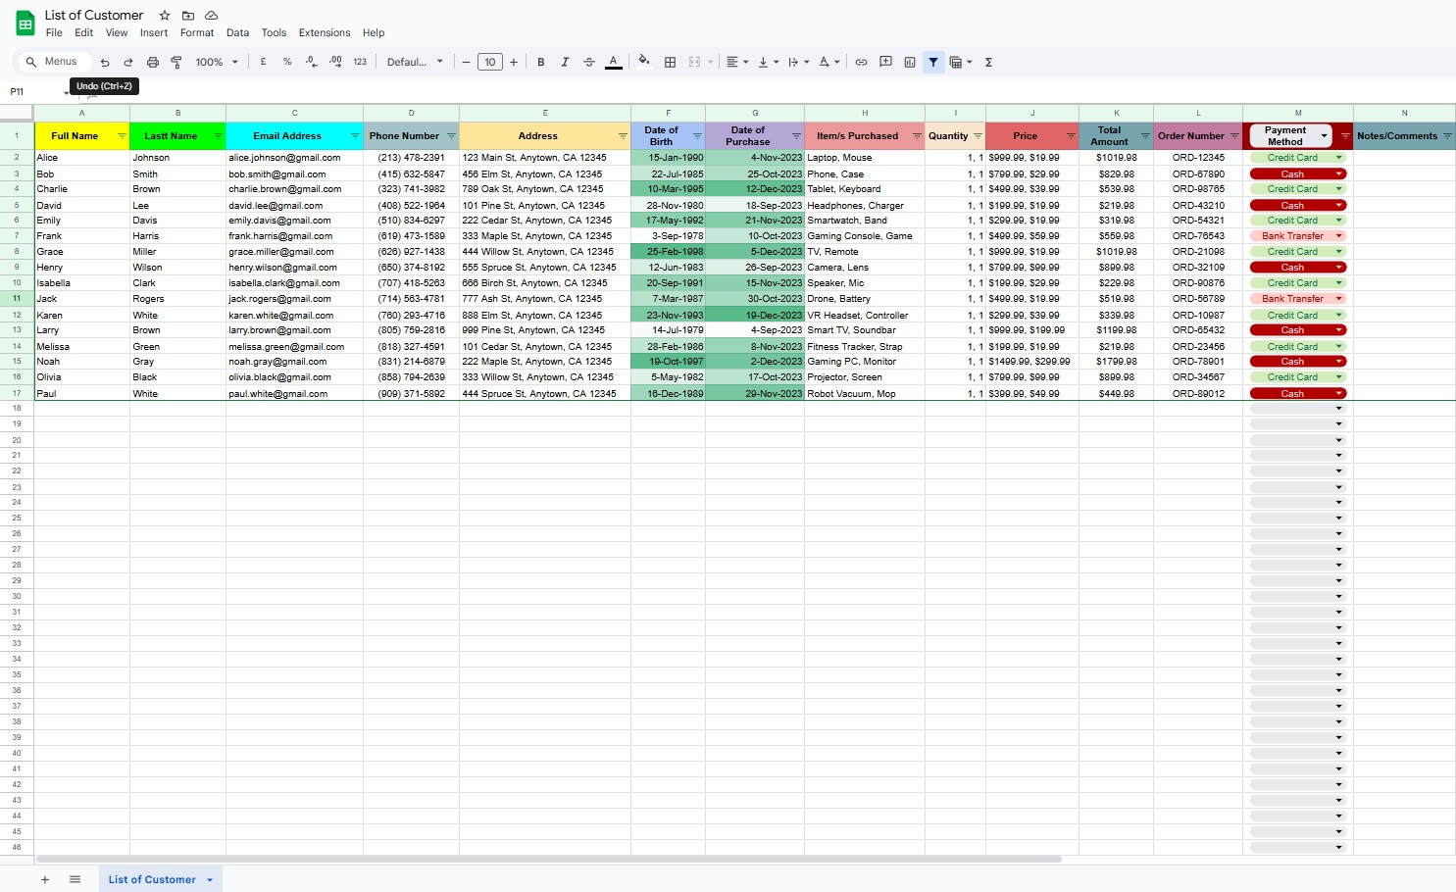1456x892 pixels.
Task: Click the Menus search box
Action: [55, 62]
